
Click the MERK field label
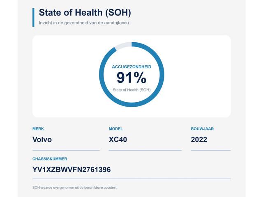(x=38, y=129)
